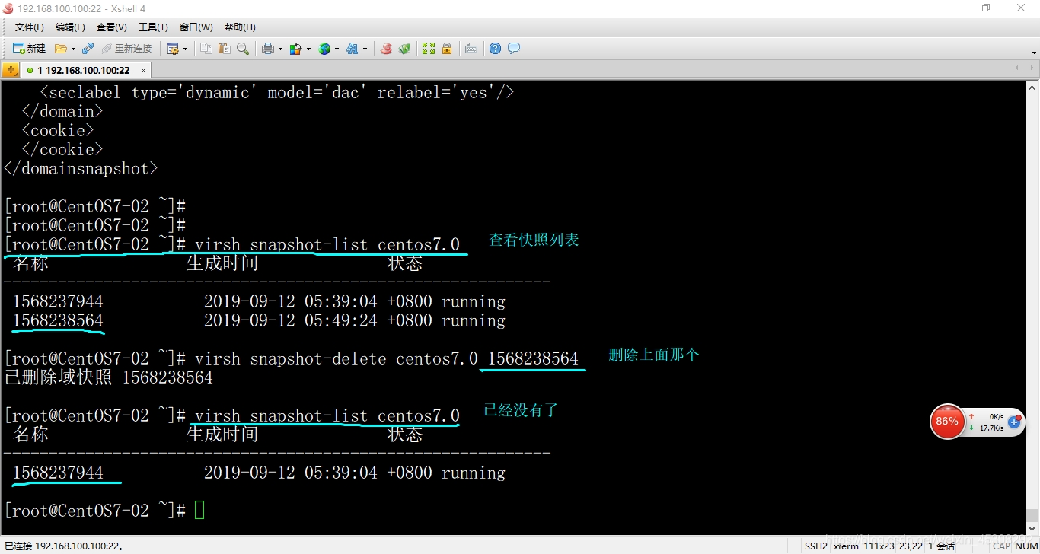Click 已连接 192.168.100.100:22 status text
The height and width of the screenshot is (554, 1040).
pos(64,546)
